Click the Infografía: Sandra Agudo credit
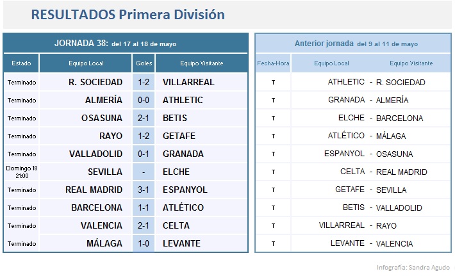 click(x=413, y=267)
